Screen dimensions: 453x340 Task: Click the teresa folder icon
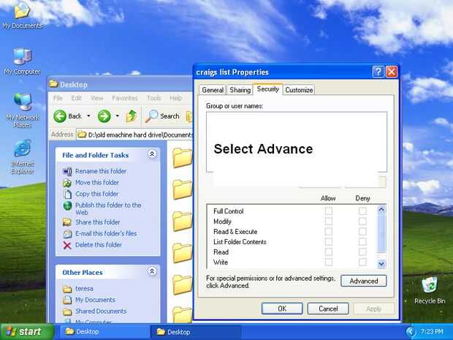point(67,289)
